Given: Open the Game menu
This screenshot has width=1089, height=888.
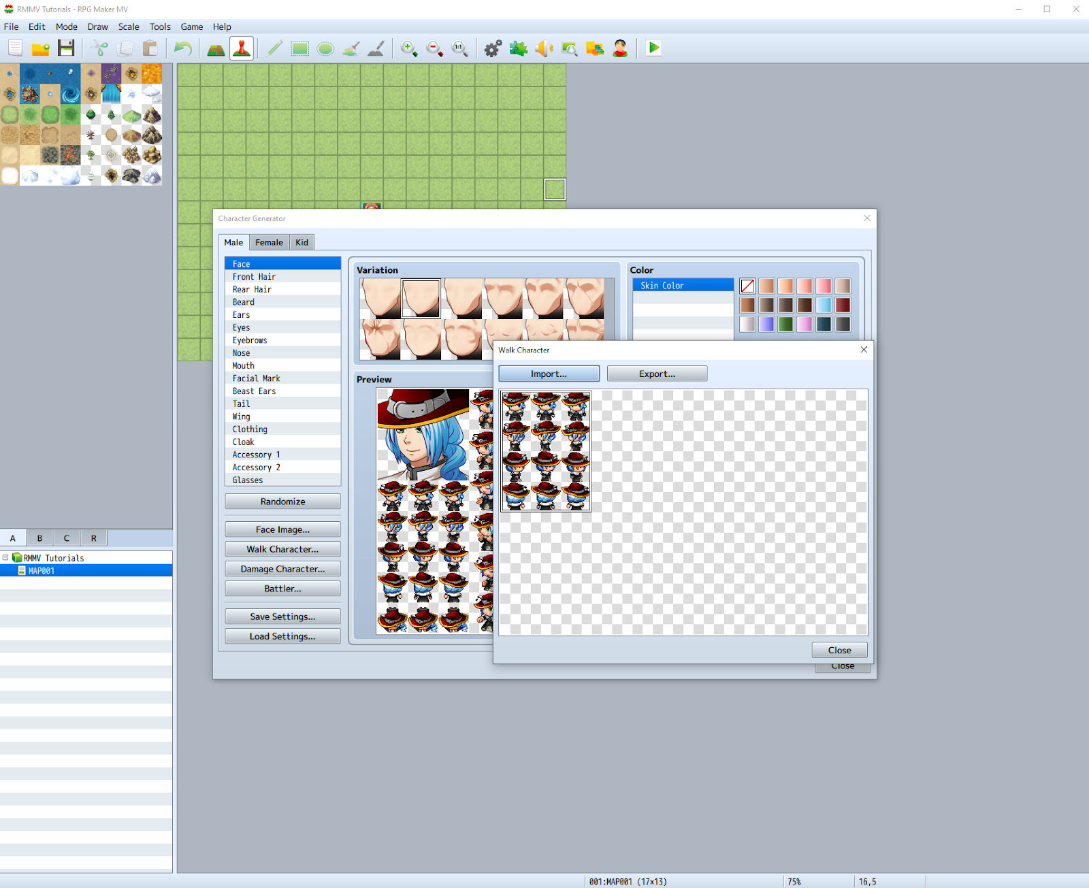Looking at the screenshot, I should pyautogui.click(x=192, y=27).
